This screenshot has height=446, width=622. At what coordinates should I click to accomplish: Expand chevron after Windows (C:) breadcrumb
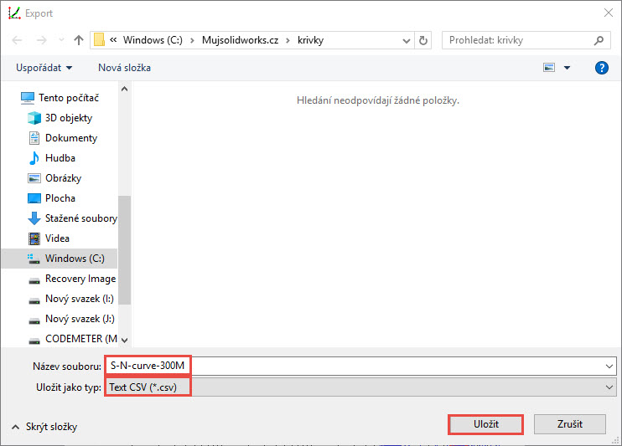pyautogui.click(x=193, y=40)
